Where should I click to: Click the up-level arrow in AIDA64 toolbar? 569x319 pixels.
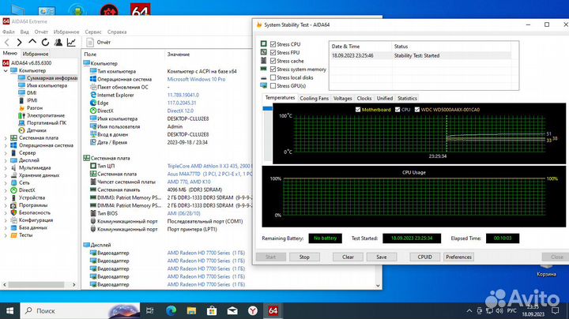(x=32, y=42)
